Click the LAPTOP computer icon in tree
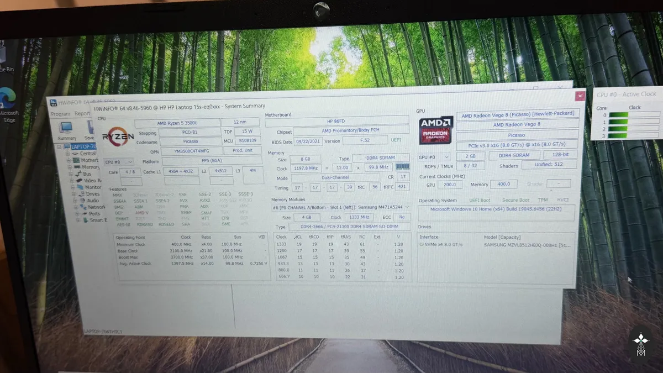Viewport: 663px width, 373px height. pos(66,146)
